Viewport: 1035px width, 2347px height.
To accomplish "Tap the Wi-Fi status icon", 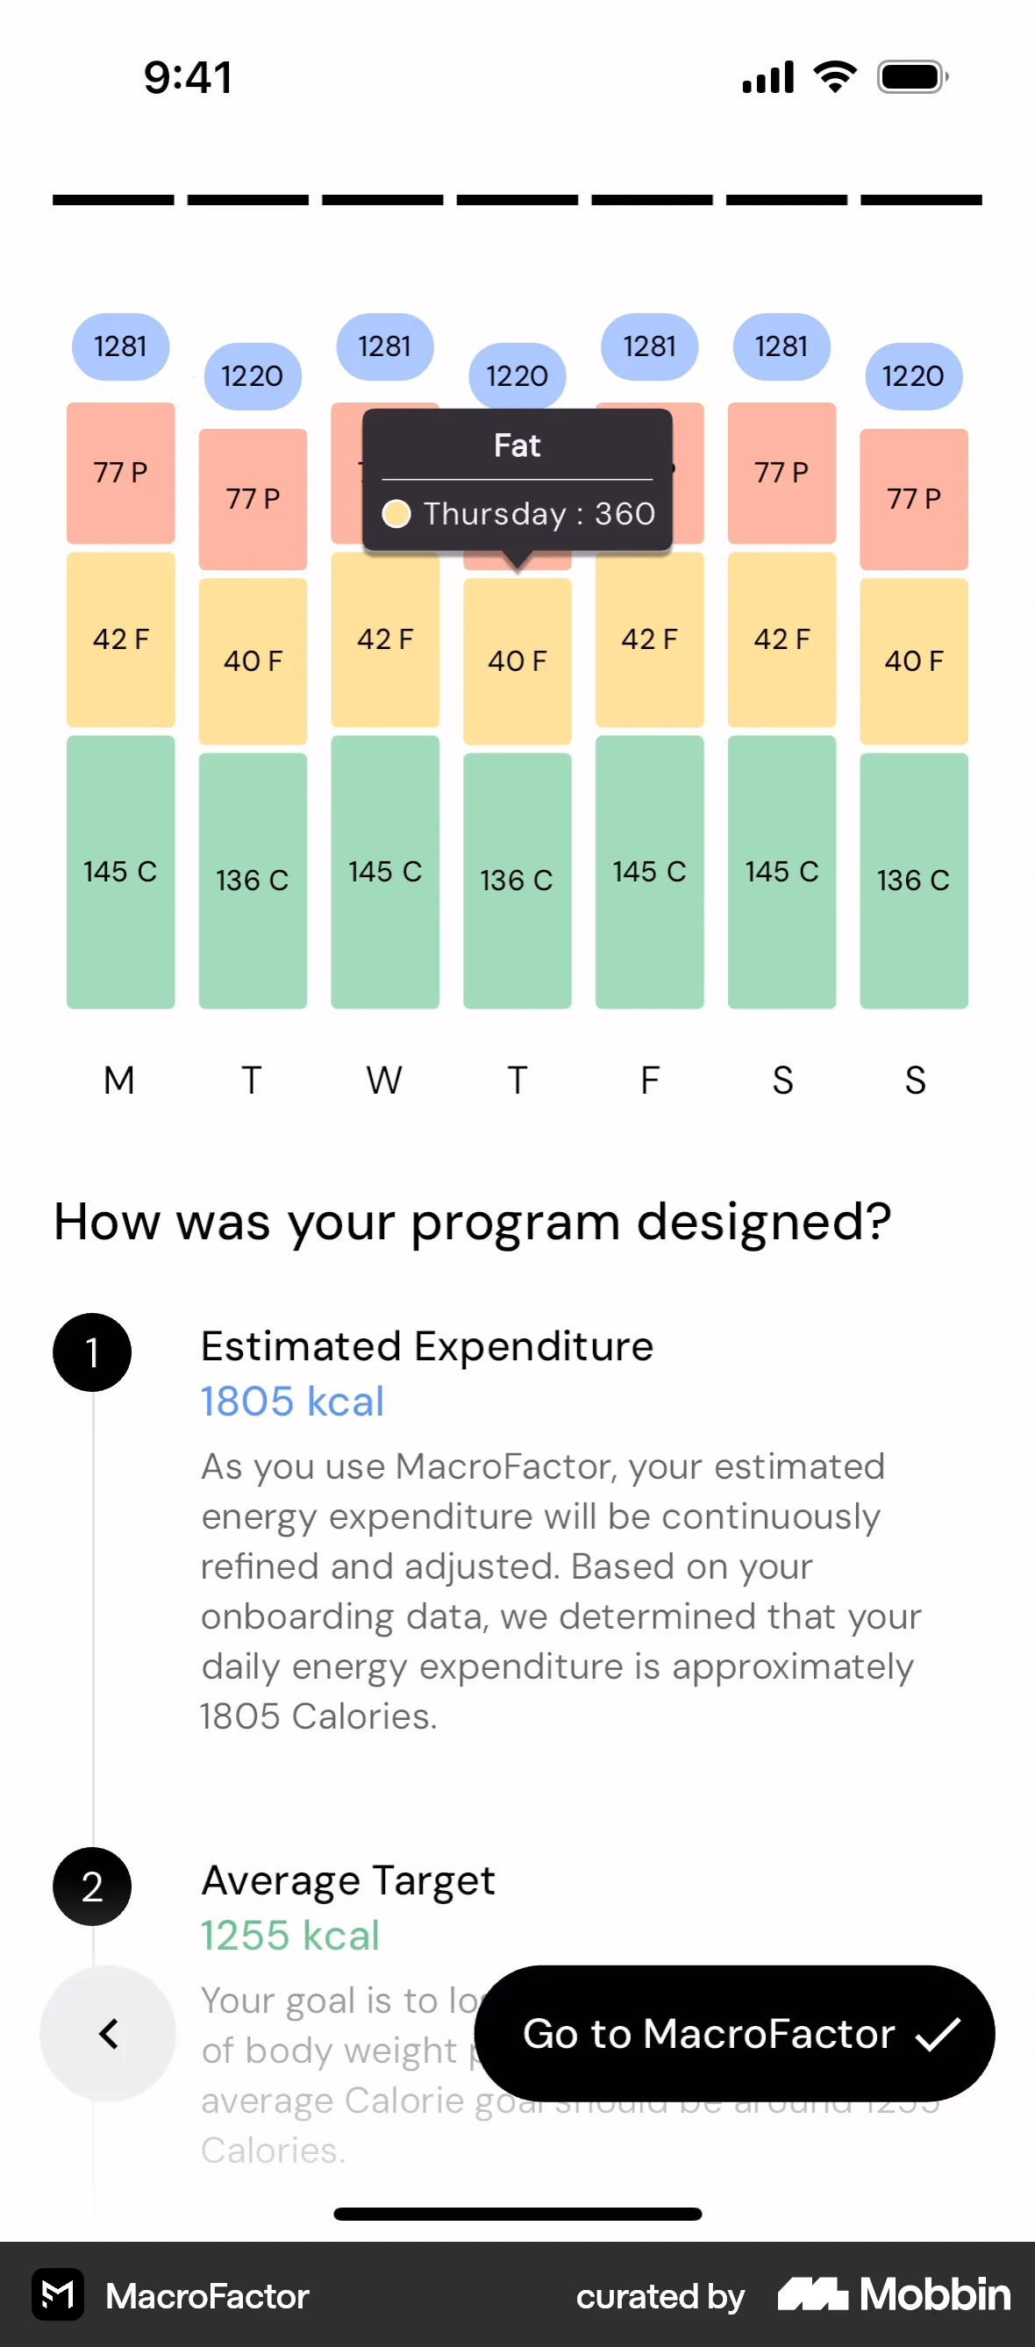I will tap(834, 76).
